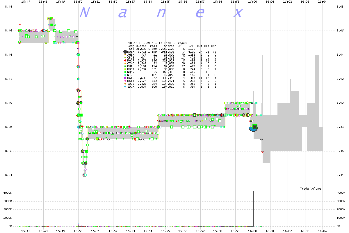The height and width of the screenshot is (233, 349).
Task: Pick the BOST lime square legend marker
Action: point(125,69)
